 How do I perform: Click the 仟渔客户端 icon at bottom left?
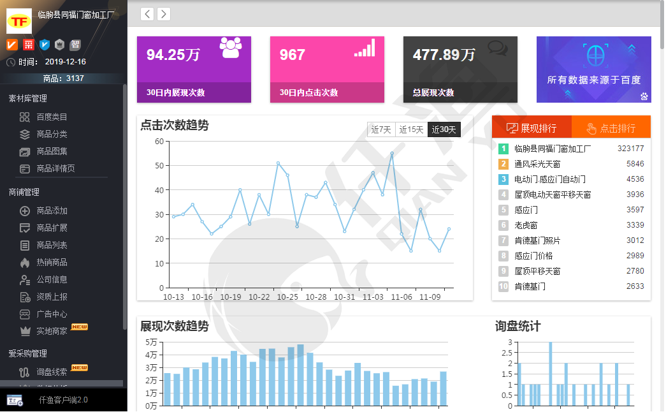[x=15, y=401]
